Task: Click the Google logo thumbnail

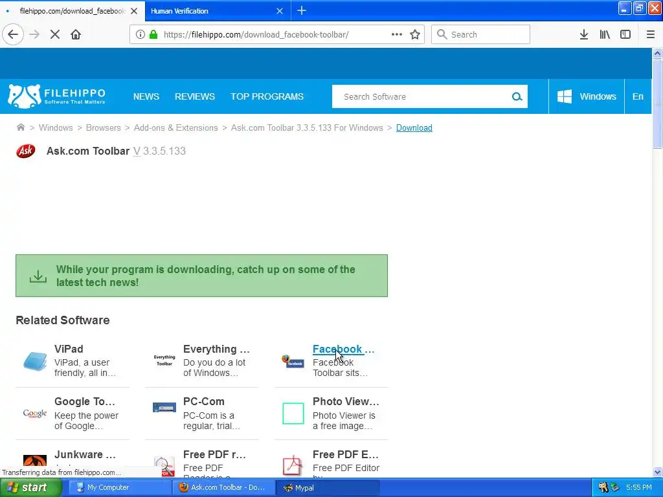Action: point(35,414)
